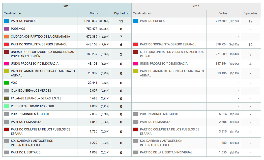
Task: Click the UNIDAD POPULAR: IZQUIERDA UNIDA name
Action: point(43,54)
